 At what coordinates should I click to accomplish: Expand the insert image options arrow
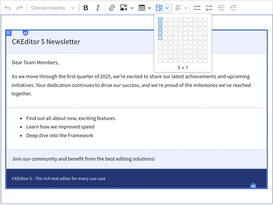pos(132,8)
